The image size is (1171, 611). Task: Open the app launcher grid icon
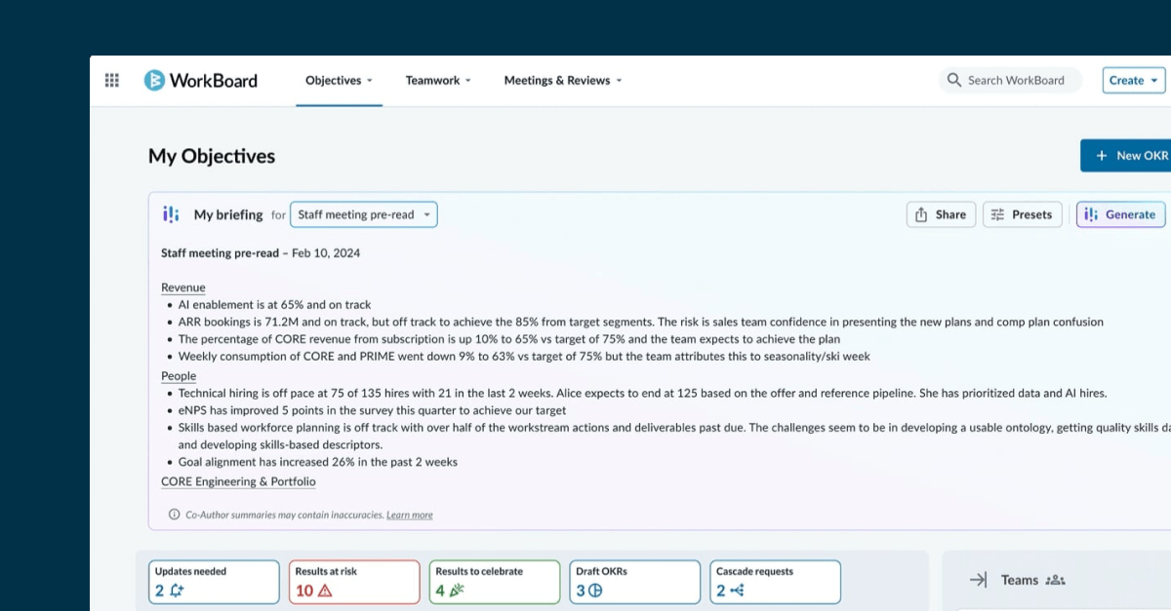coord(111,81)
